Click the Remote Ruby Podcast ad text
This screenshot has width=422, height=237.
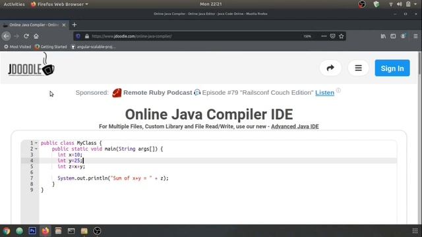click(158, 93)
